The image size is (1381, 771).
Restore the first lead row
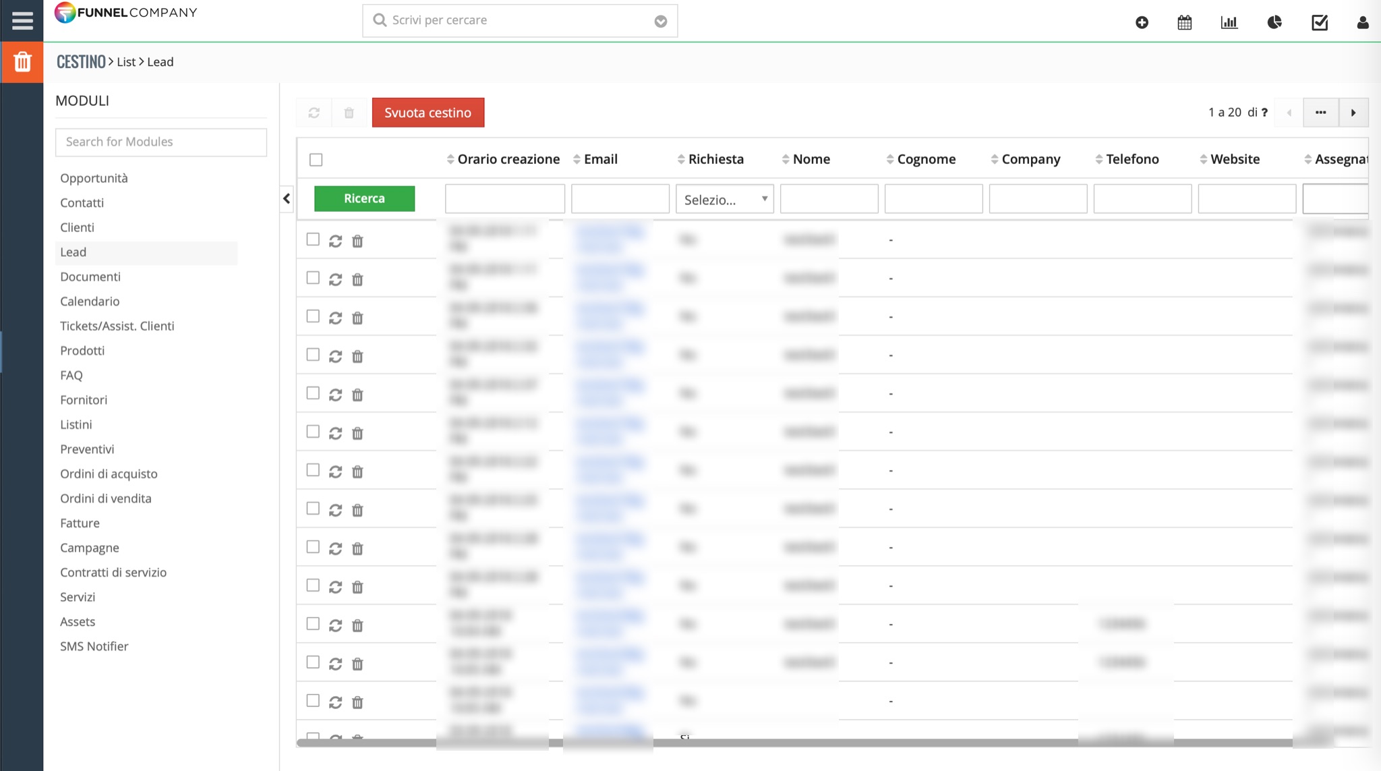(x=335, y=241)
